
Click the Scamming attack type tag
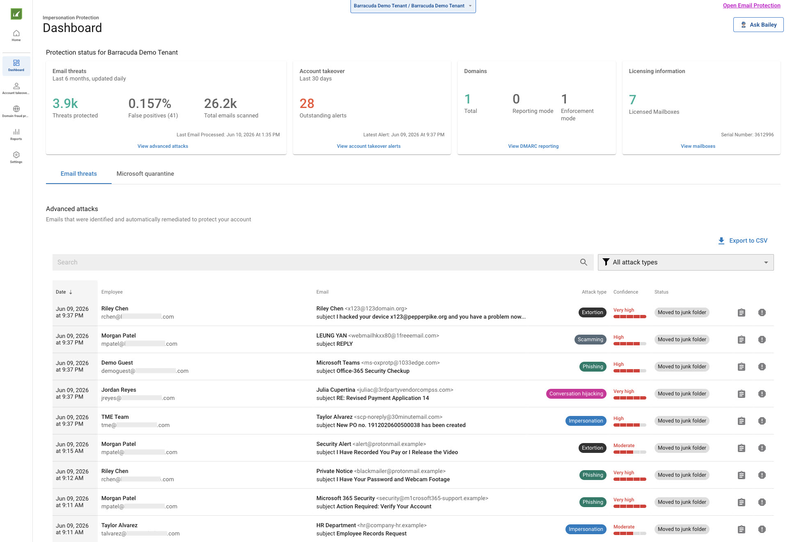590,340
